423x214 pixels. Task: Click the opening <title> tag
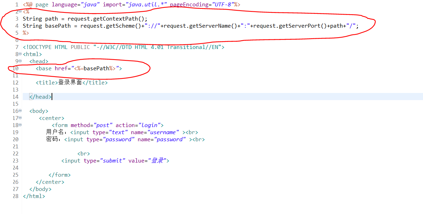pyautogui.click(x=47, y=83)
